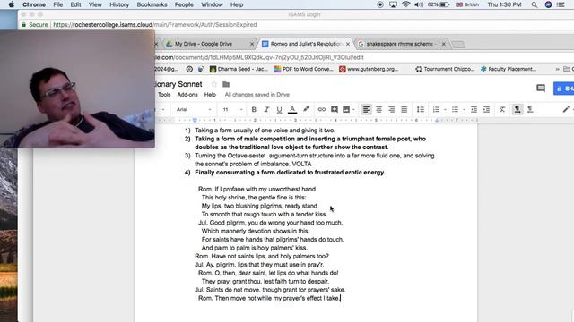574x322 pixels.
Task: Click line "Rom. If I profane with my unworthiest hand"
Action: coord(257,189)
